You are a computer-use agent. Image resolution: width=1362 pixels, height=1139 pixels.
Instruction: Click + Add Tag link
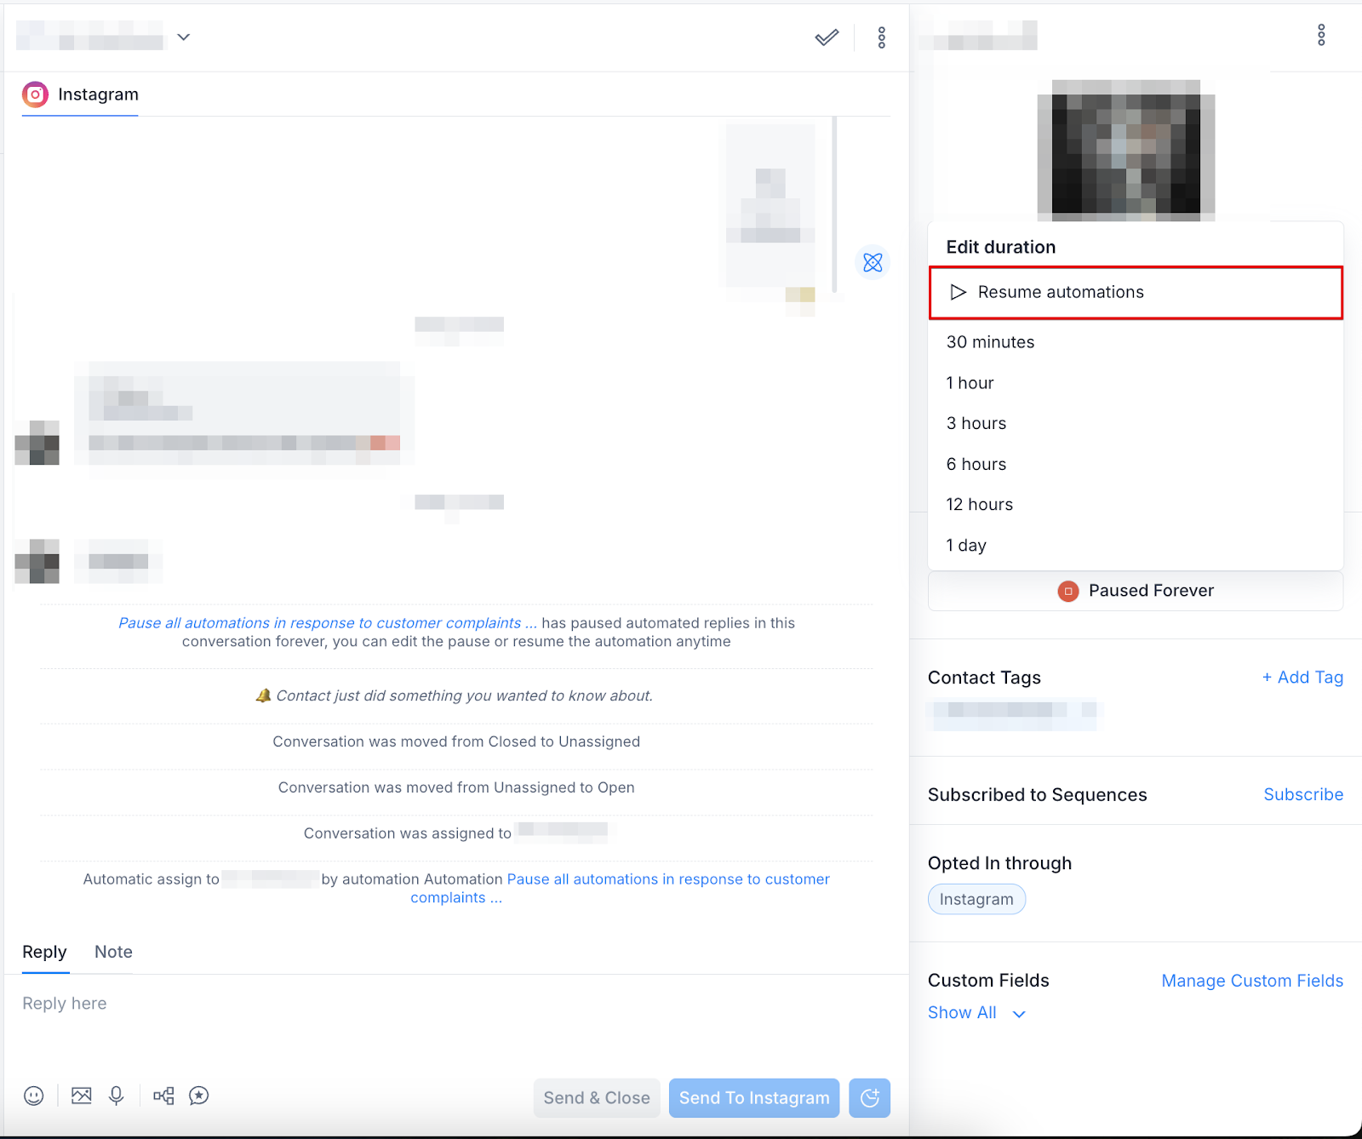(x=1302, y=678)
